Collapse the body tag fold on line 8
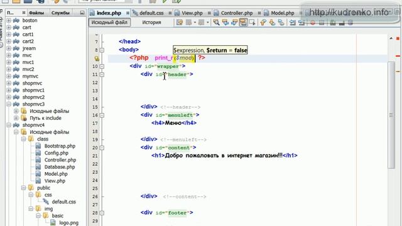The image size is (402, 226). pos(102,50)
